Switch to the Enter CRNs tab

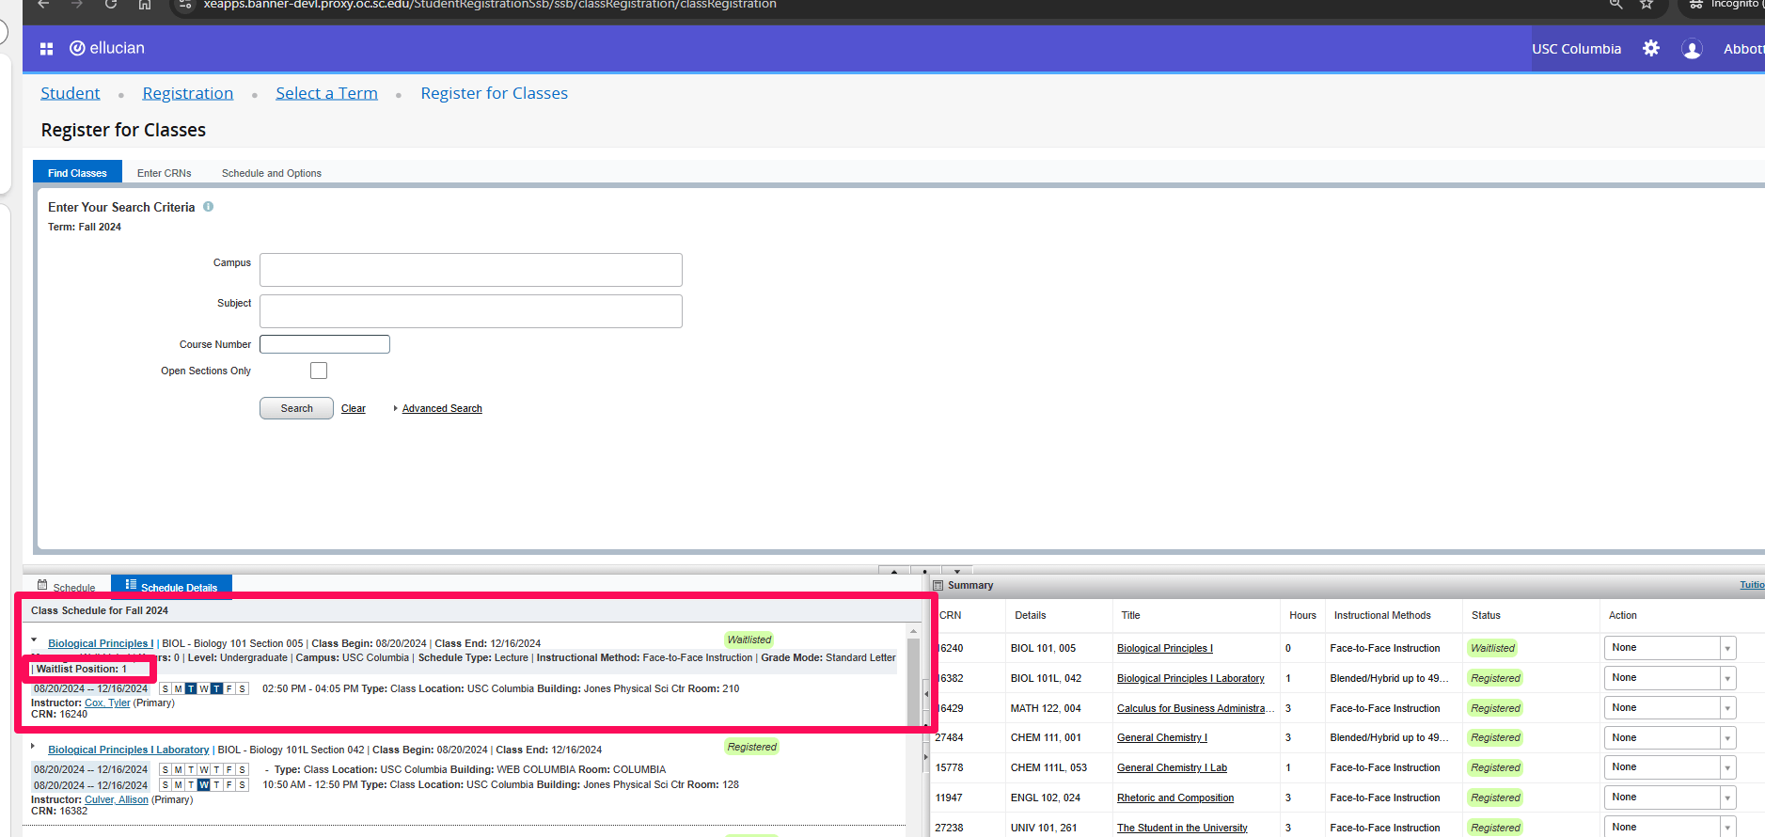[164, 173]
